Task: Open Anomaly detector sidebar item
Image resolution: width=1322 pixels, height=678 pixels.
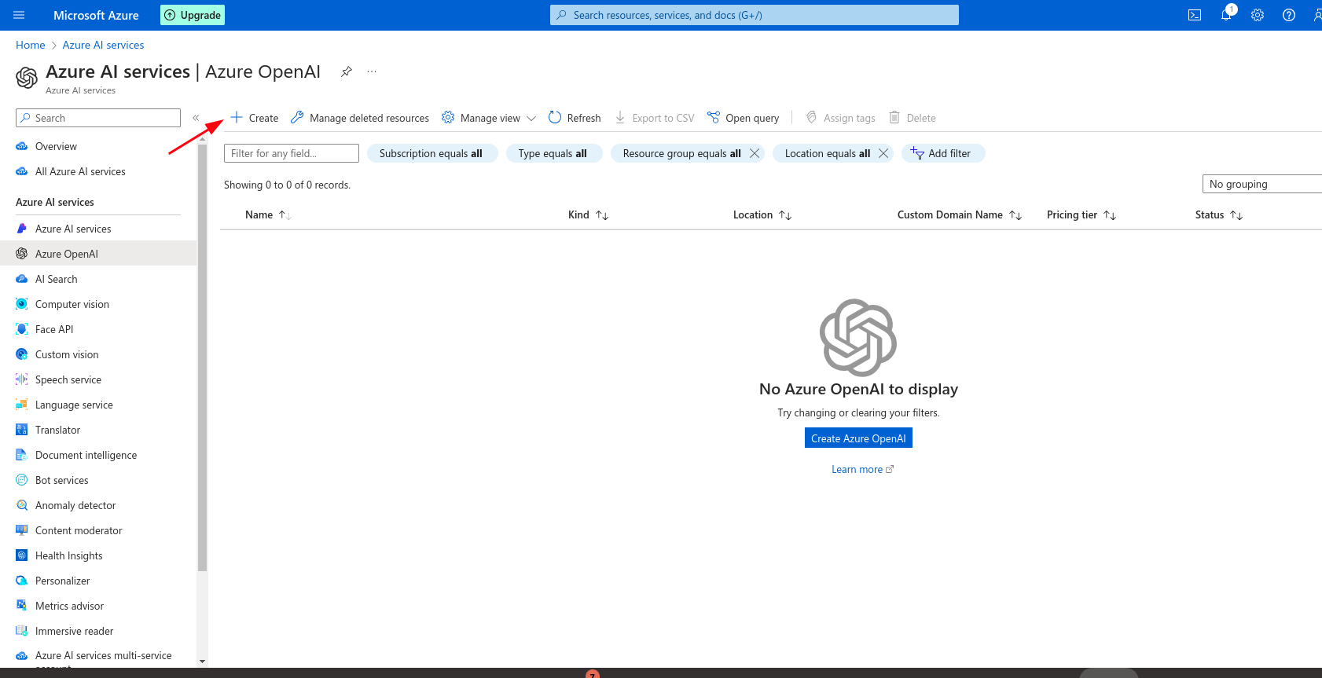Action: point(98,505)
